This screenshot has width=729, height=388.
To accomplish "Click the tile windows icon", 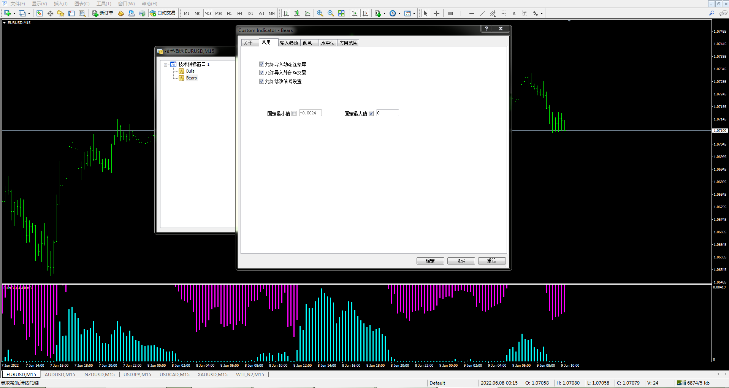I will point(341,13).
